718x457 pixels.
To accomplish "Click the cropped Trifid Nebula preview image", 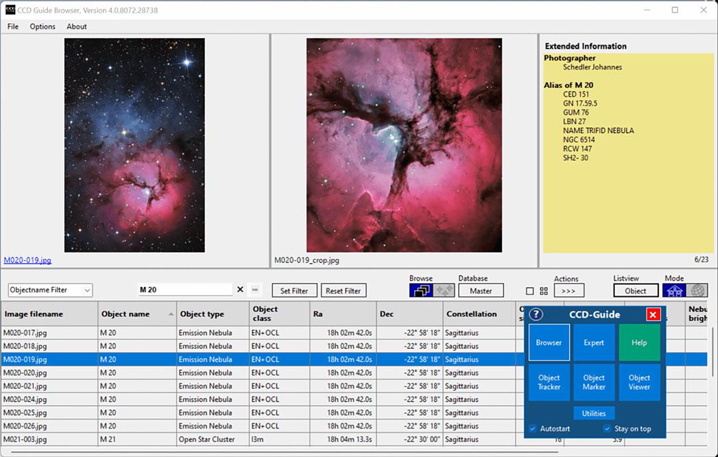I will point(404,145).
